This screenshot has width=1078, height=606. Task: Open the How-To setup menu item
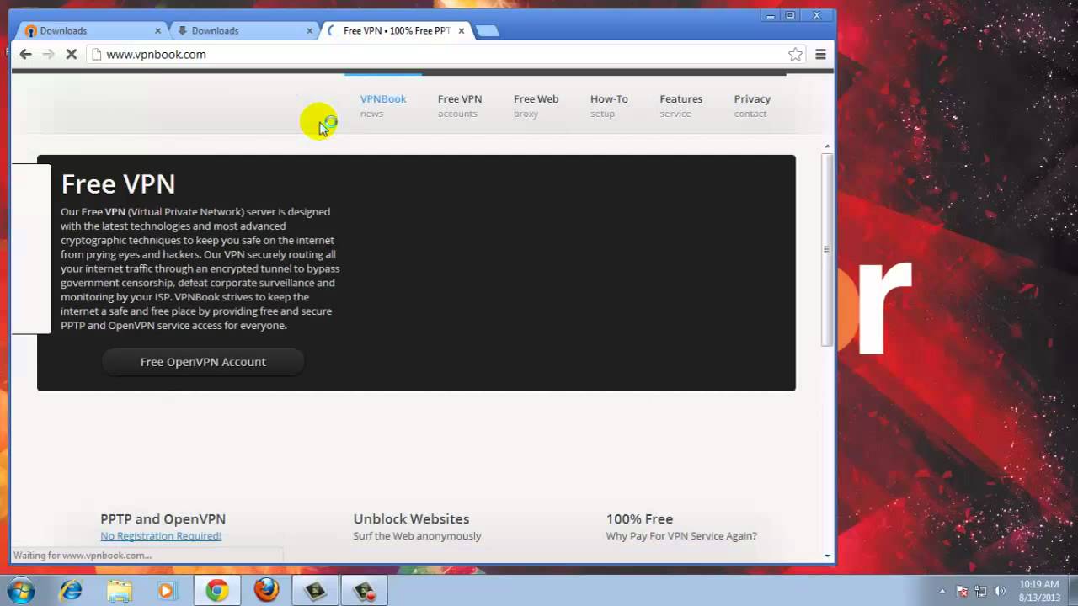tap(609, 105)
